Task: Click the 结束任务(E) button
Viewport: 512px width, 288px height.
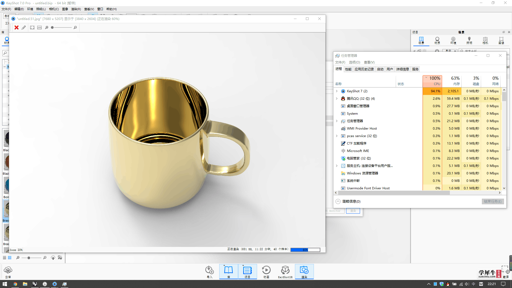Action: [x=493, y=201]
